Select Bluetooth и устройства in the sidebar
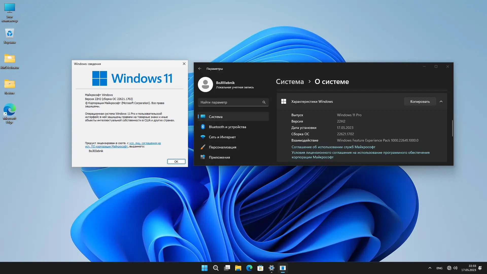 227,127
